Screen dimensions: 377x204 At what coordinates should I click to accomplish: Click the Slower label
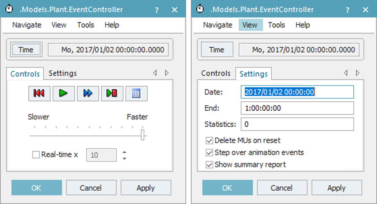pos(38,117)
